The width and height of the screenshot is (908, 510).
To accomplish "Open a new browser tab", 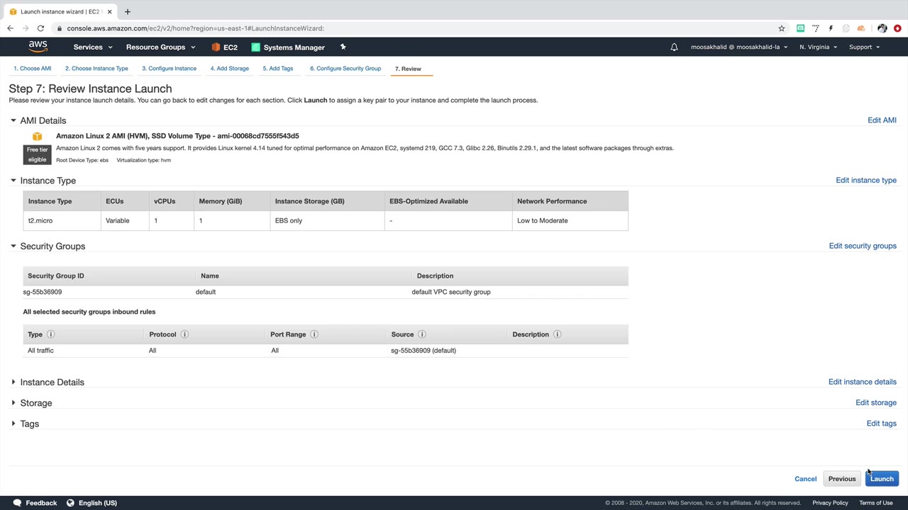I will (128, 11).
